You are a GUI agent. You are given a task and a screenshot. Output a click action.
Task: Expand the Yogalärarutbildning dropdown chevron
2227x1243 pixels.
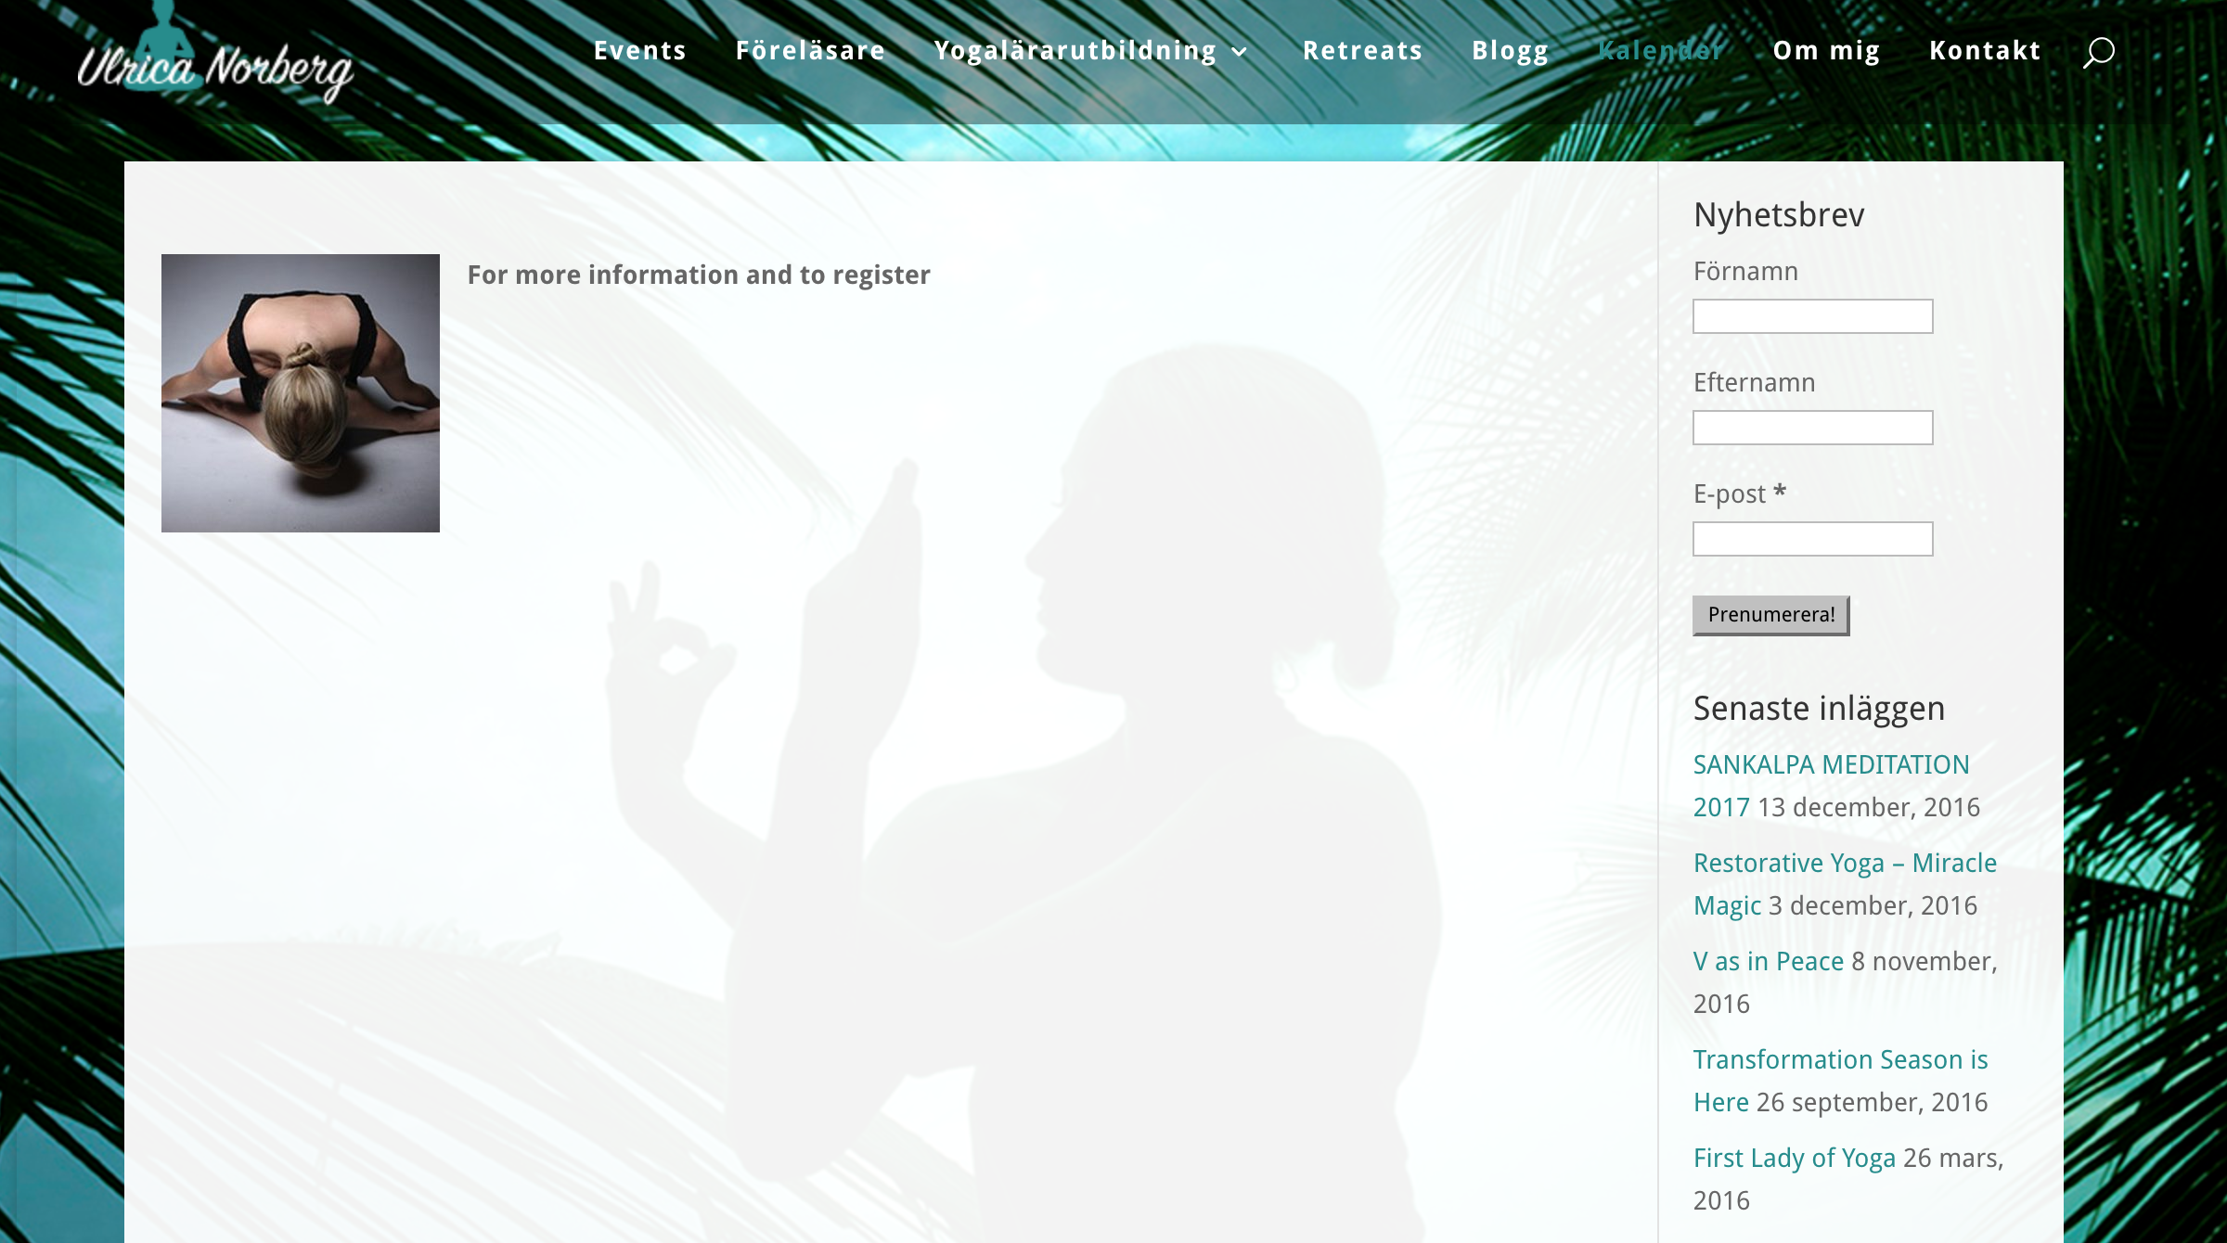(1241, 53)
